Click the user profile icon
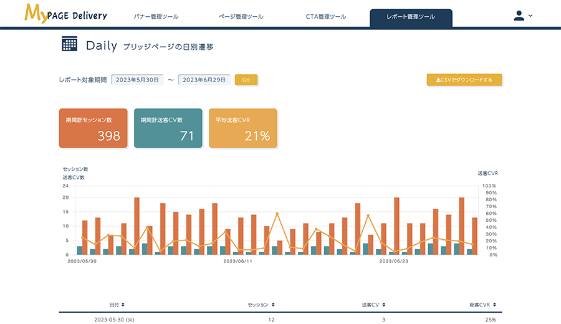This screenshot has height=324, width=561. [519, 16]
